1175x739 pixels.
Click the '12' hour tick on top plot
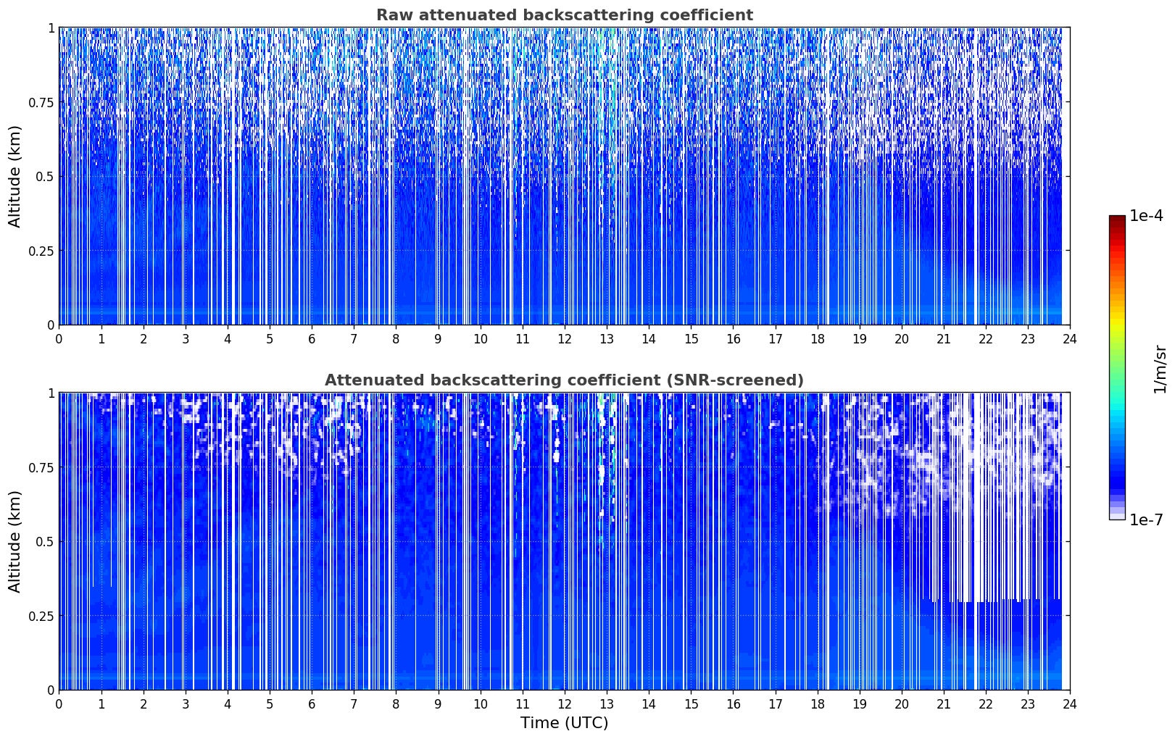tap(565, 338)
